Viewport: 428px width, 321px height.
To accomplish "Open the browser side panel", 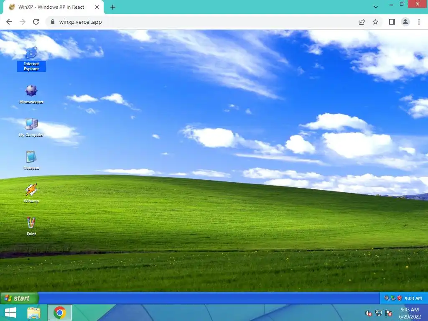I will [x=392, y=22].
